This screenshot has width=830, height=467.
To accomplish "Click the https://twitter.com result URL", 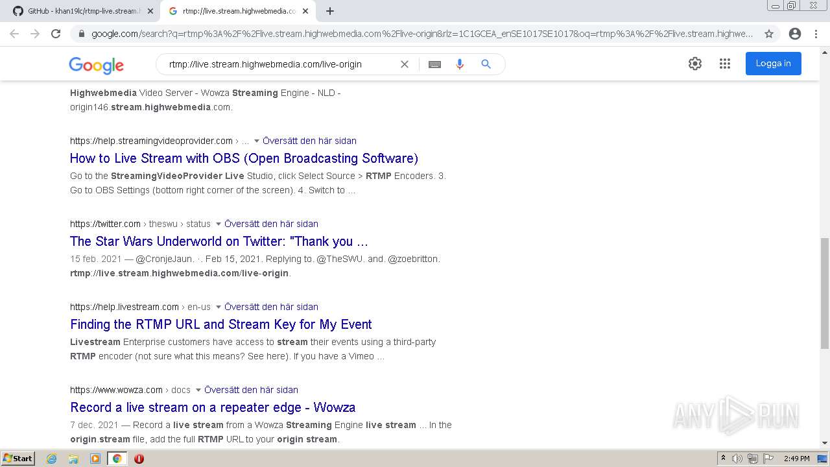I will pyautogui.click(x=105, y=224).
